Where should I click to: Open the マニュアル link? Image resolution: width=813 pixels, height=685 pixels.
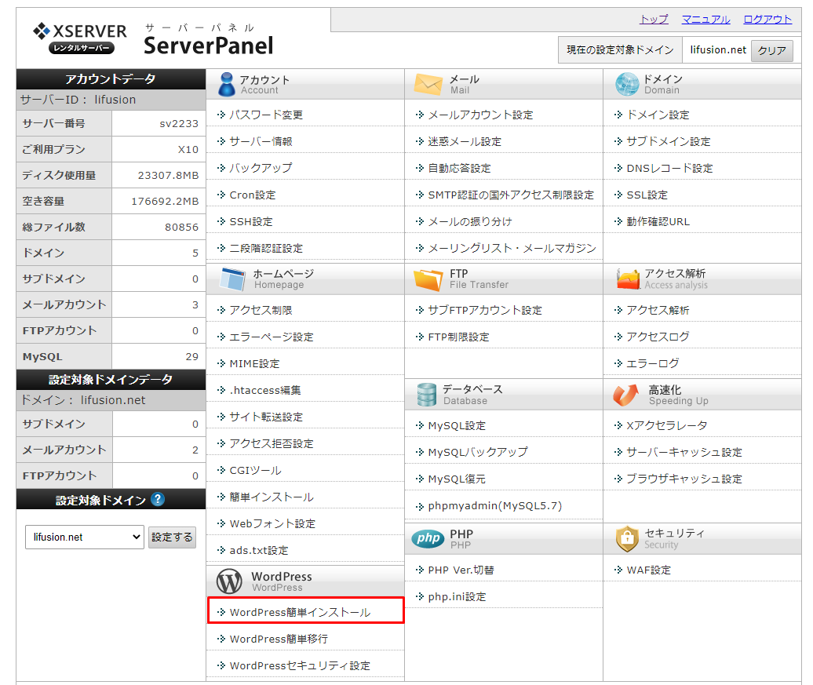pos(705,20)
